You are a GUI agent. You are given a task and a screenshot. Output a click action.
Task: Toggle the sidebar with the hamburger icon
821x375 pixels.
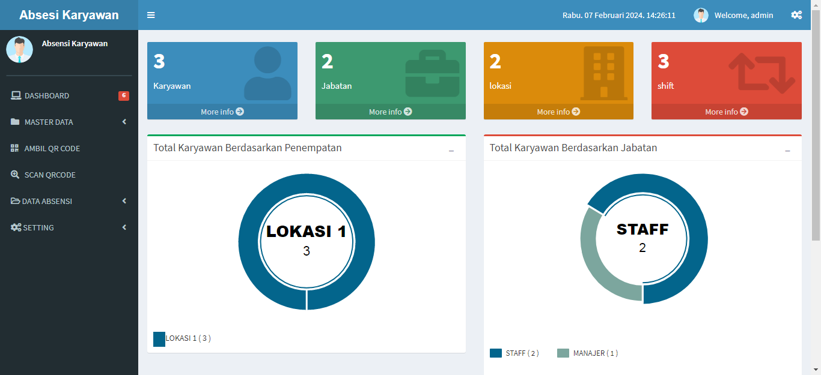(151, 15)
